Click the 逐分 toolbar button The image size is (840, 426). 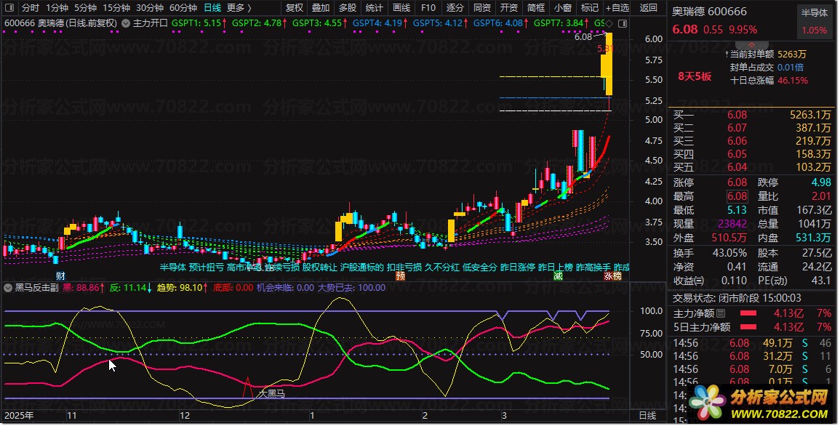[x=455, y=8]
